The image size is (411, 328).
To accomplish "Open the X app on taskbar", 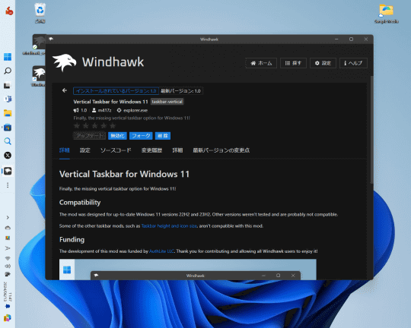I will pyautogui.click(x=8, y=156).
